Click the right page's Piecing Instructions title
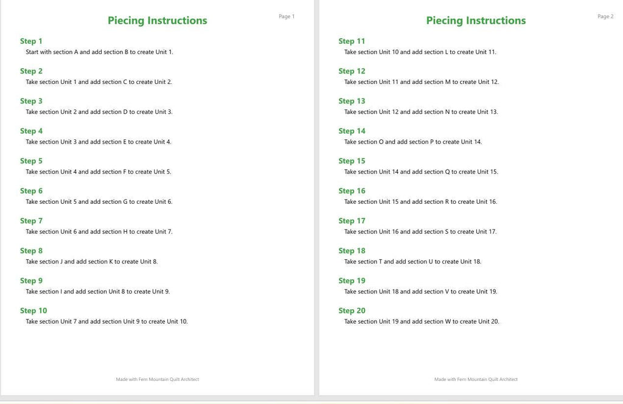The height and width of the screenshot is (404, 623). (476, 21)
